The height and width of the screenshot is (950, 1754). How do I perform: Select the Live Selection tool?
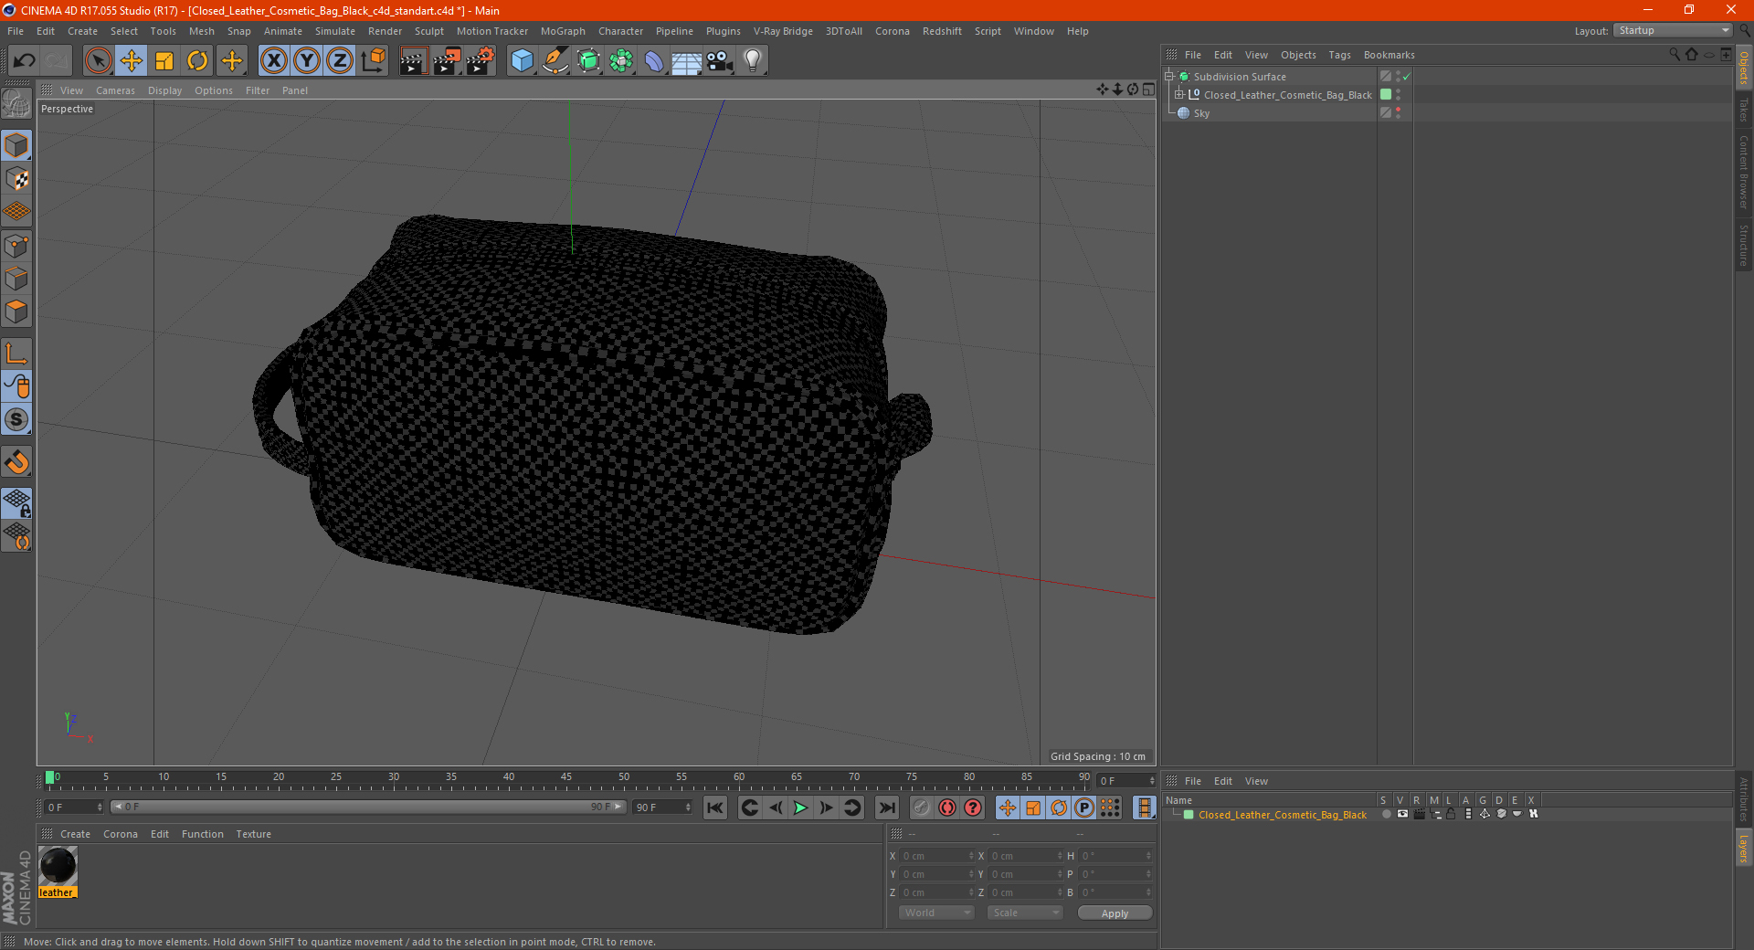[98, 61]
